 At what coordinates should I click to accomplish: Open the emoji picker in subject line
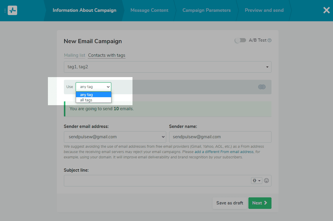[266, 181]
